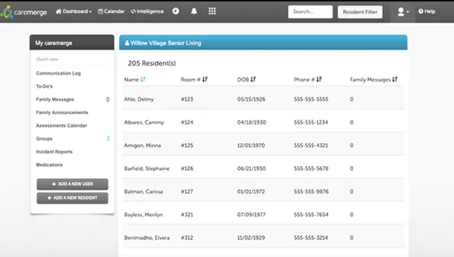
Task: Click room number #124
Action: [x=187, y=122]
